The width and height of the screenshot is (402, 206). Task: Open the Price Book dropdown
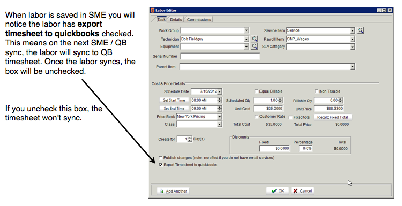219,117
